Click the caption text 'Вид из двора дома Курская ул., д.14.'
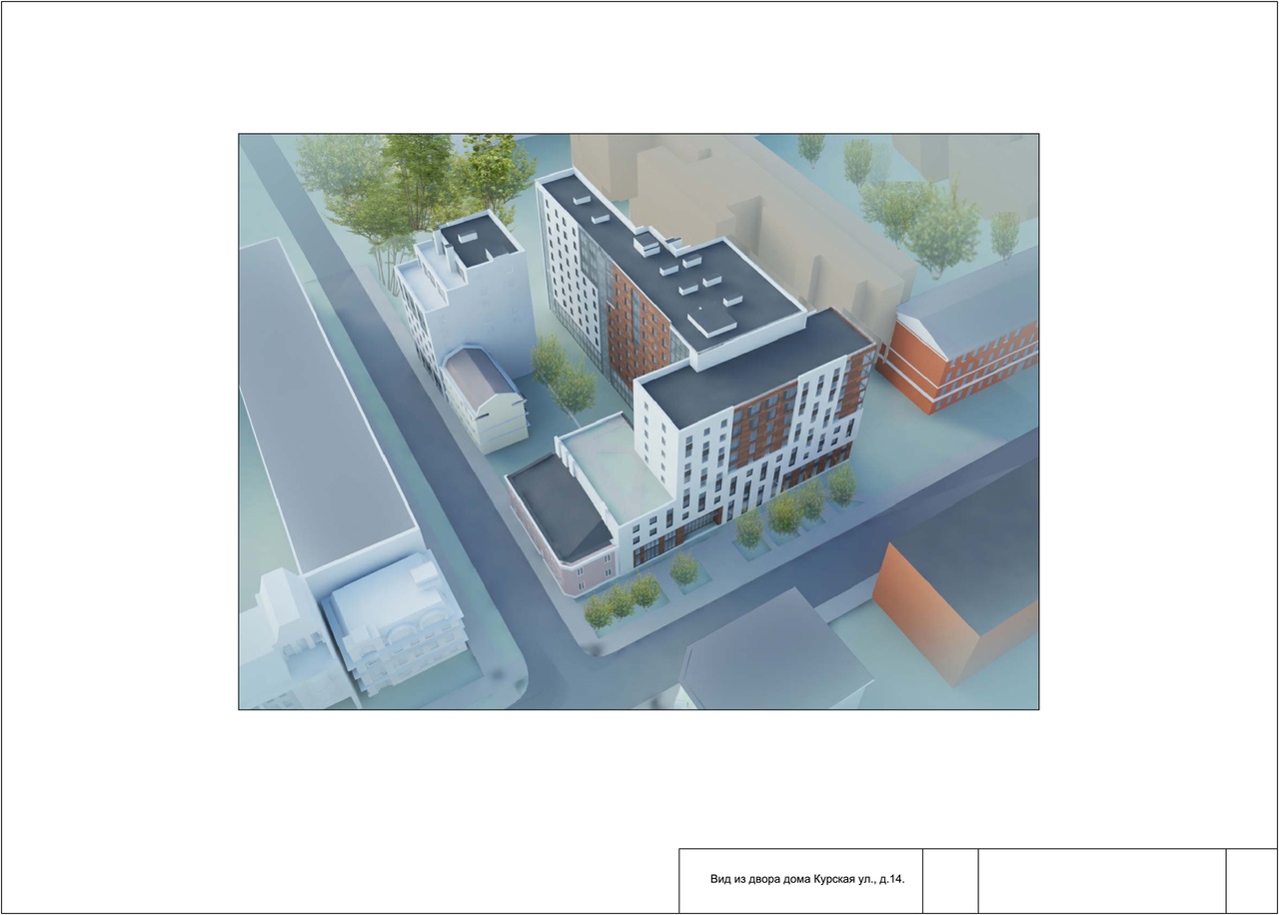This screenshot has height=915, width=1279. pyautogui.click(x=806, y=880)
